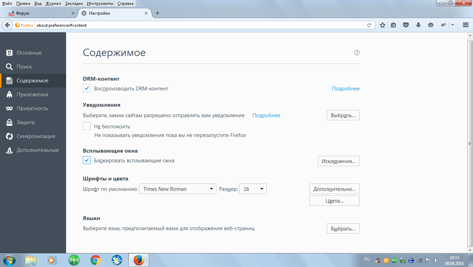Click the vertical scrollbar thumb
473x267 pixels.
pyautogui.click(x=470, y=143)
